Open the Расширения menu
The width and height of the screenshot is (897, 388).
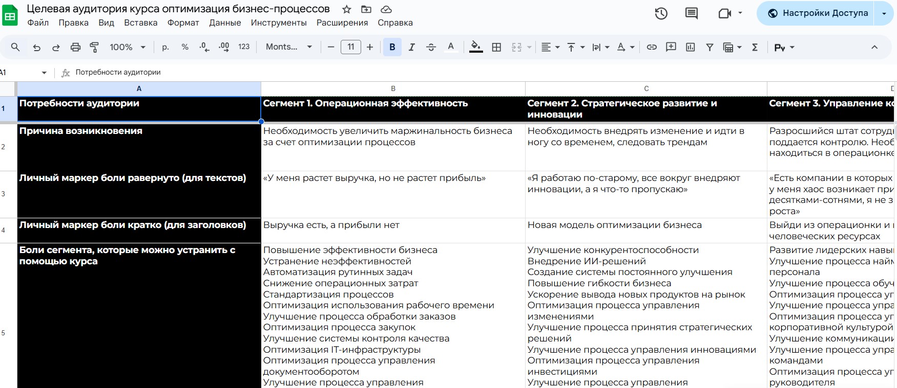[x=342, y=22]
